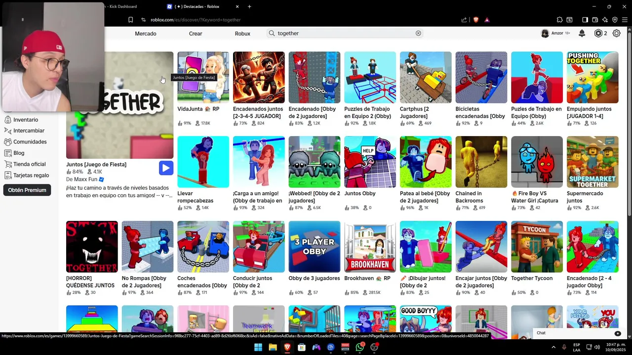Open the Maxx Fun creator link
Image resolution: width=632 pixels, height=355 pixels.
click(85, 179)
